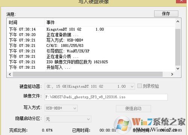188x135 pixels.
Task: Click the 便捷启动 button
Action: point(133,108)
